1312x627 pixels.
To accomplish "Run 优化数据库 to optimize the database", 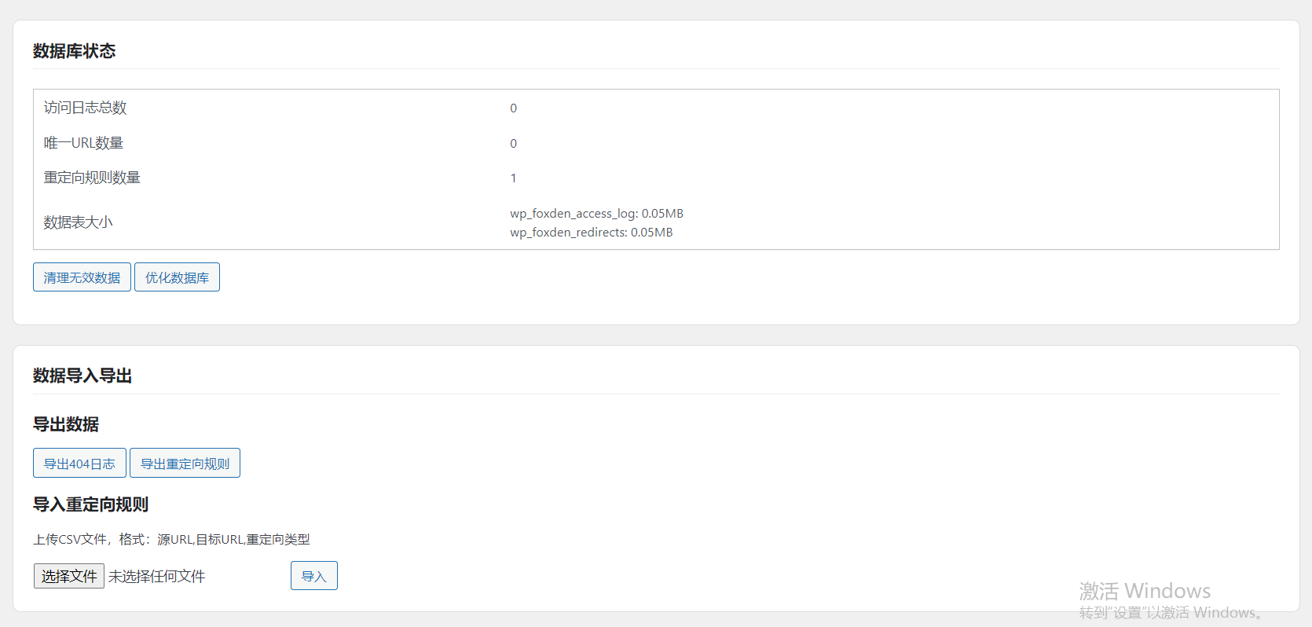I will click(177, 277).
